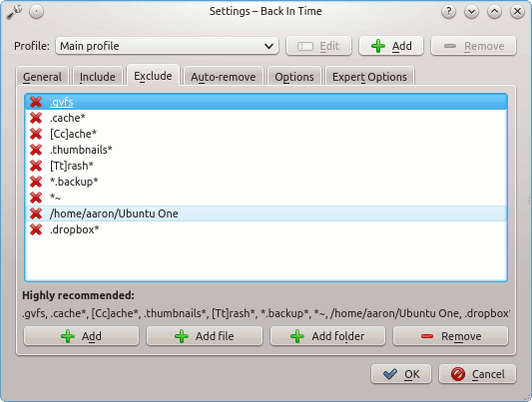
Task: Select the .thumbnails* exclude entry
Action: 266,150
